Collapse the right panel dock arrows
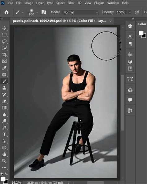Screen dimensions: 147x184 133,19
